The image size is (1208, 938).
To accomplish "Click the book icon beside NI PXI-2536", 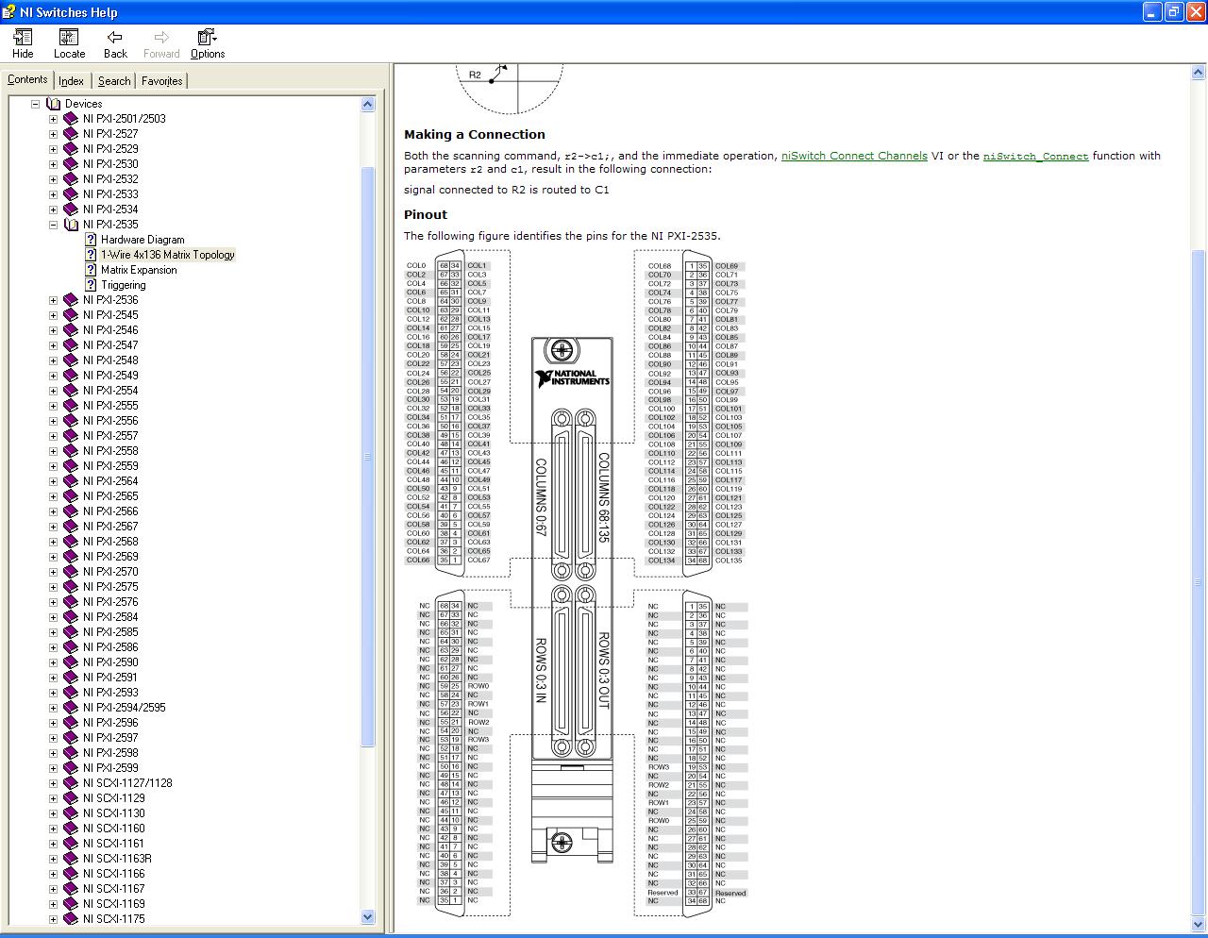I will (71, 300).
